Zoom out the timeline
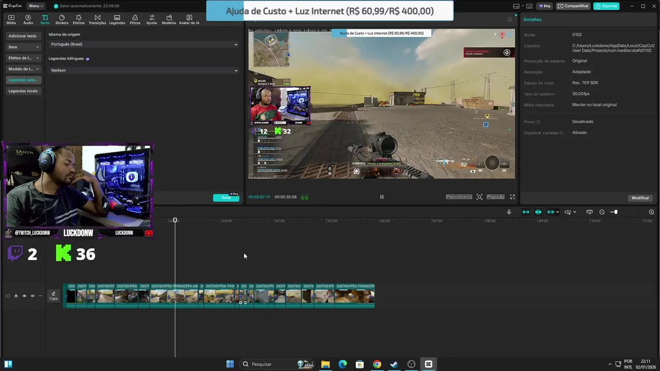Viewport: 660px width, 371px height. 602,212
